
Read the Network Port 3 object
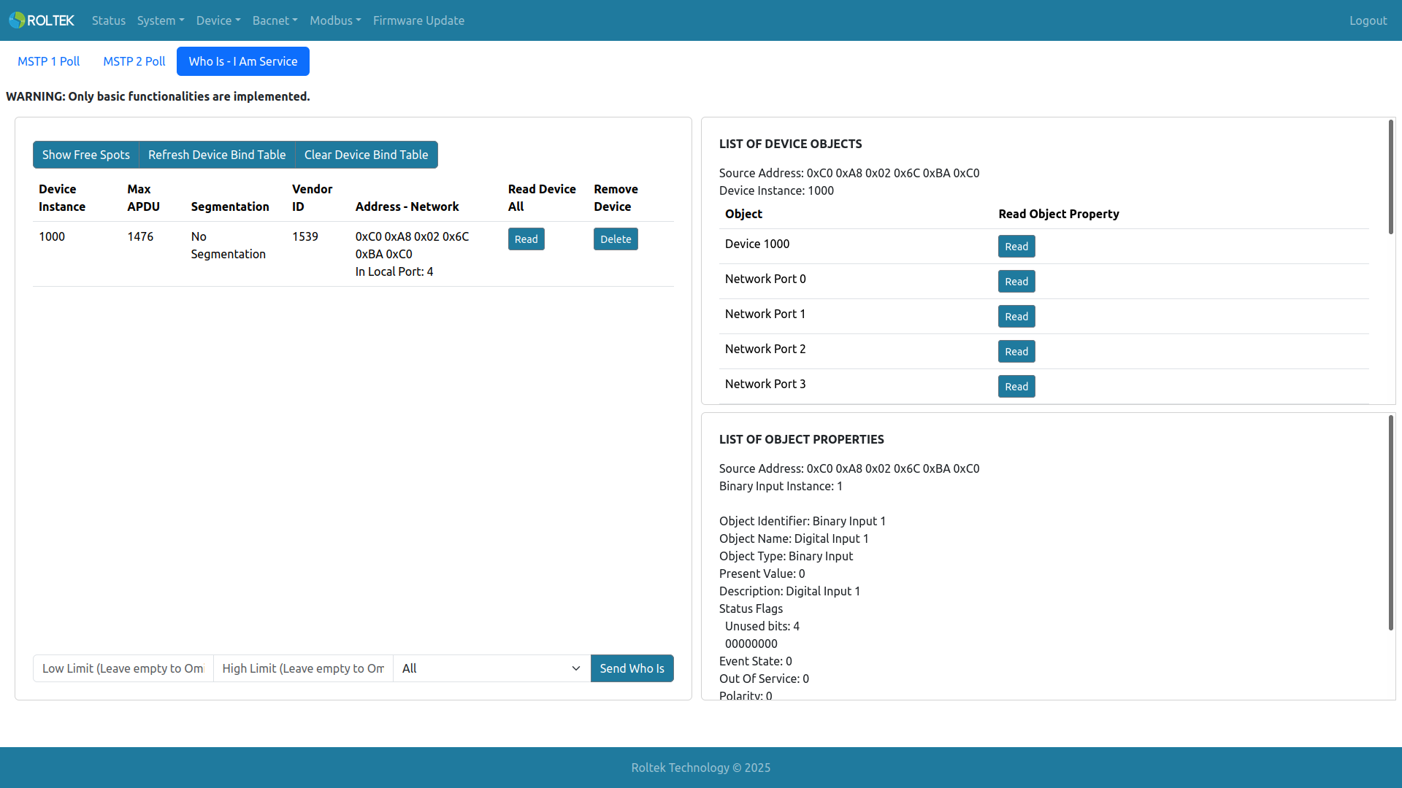click(1016, 387)
